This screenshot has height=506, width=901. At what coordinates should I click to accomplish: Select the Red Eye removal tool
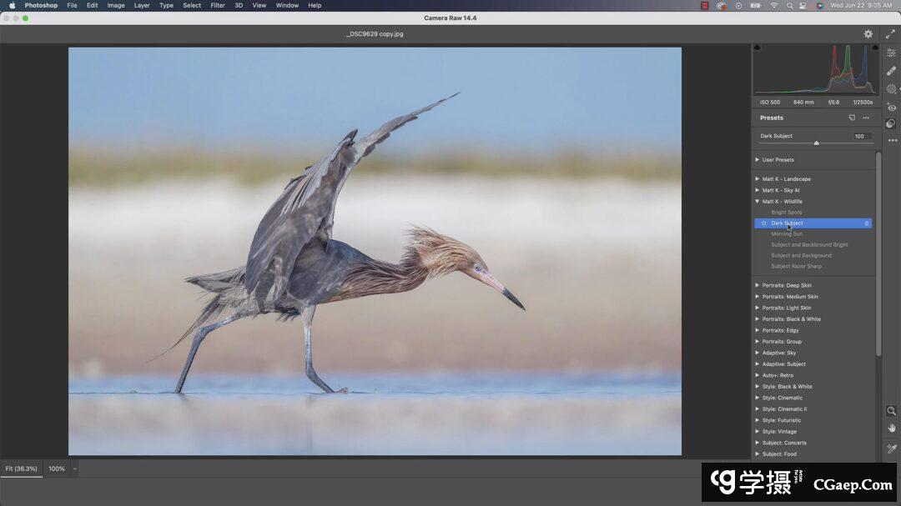click(891, 108)
